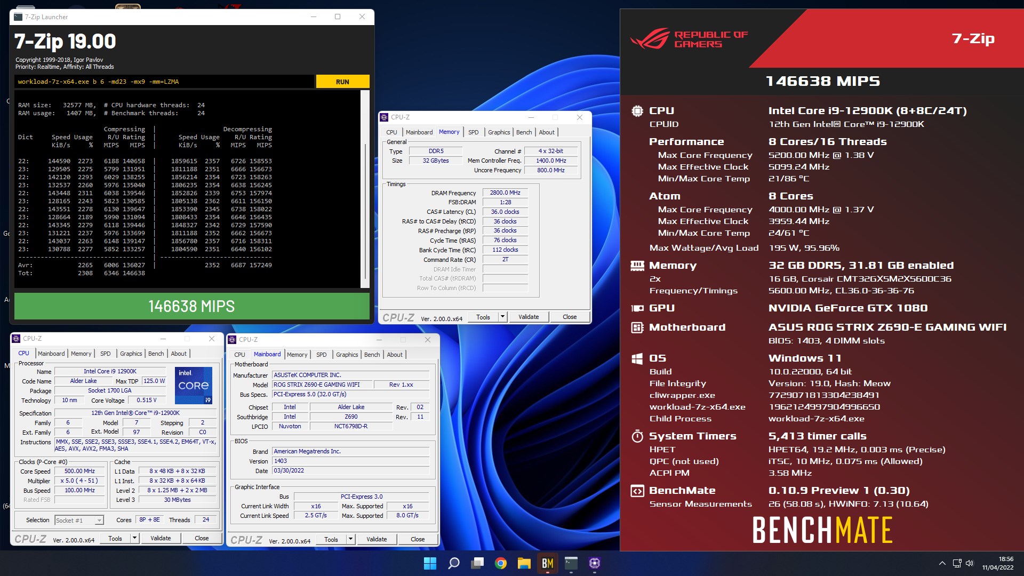
Task: Open Task View icon in taskbar
Action: [477, 563]
